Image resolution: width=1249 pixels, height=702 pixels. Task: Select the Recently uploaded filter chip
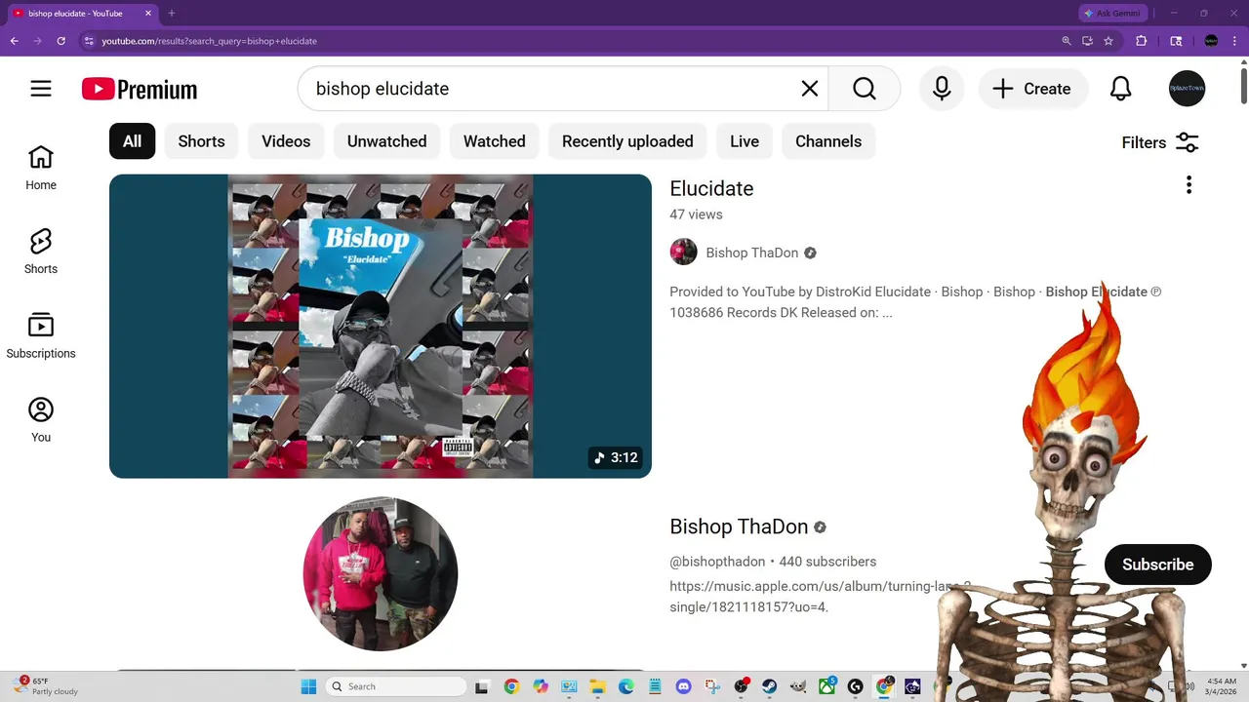pyautogui.click(x=627, y=141)
